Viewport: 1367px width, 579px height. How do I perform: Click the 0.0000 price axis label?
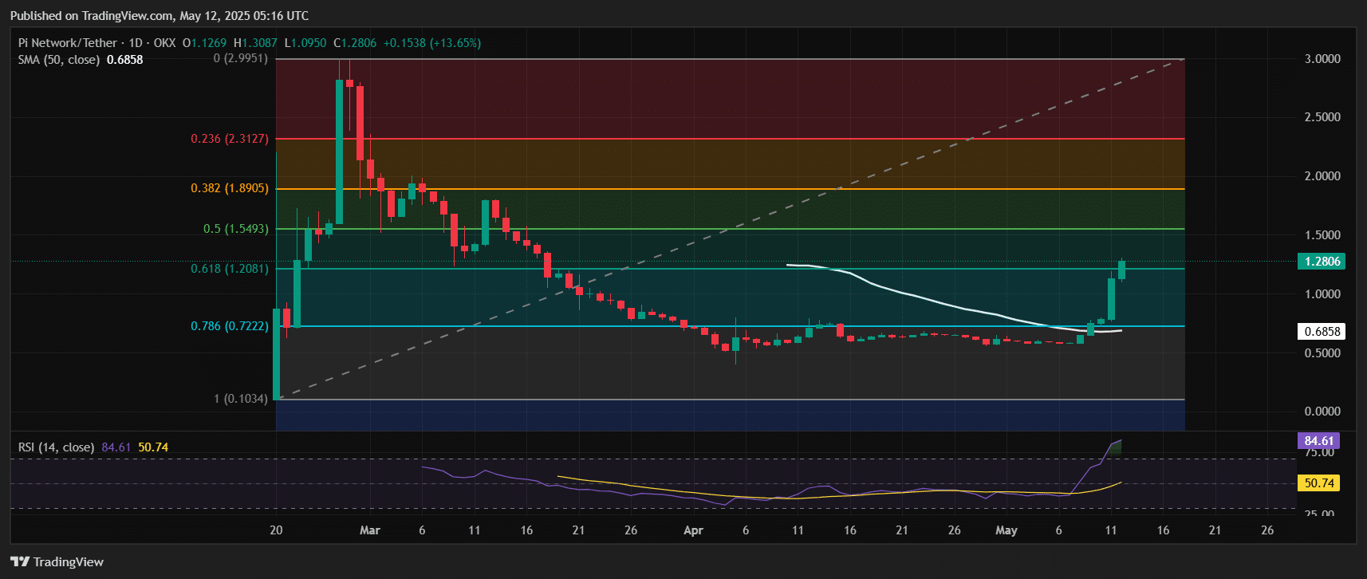click(x=1322, y=412)
